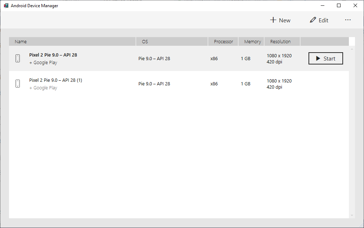364x228 pixels.
Task: Click the Processor column header
Action: [223, 41]
